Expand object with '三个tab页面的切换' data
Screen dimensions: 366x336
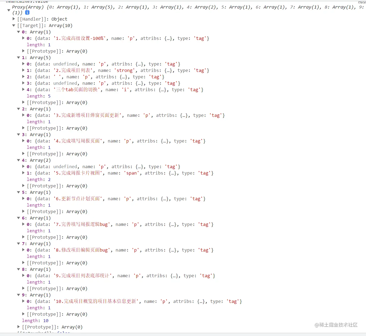[x=23, y=90]
